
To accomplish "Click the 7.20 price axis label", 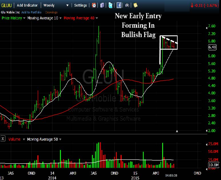I will point(212,34).
